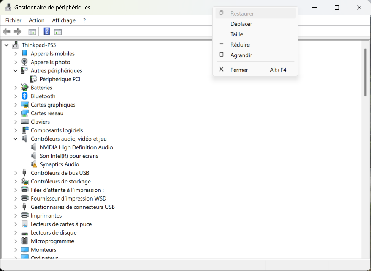The height and width of the screenshot is (271, 371).
Task: Click the Moniteurs monitor icon
Action: (25, 249)
